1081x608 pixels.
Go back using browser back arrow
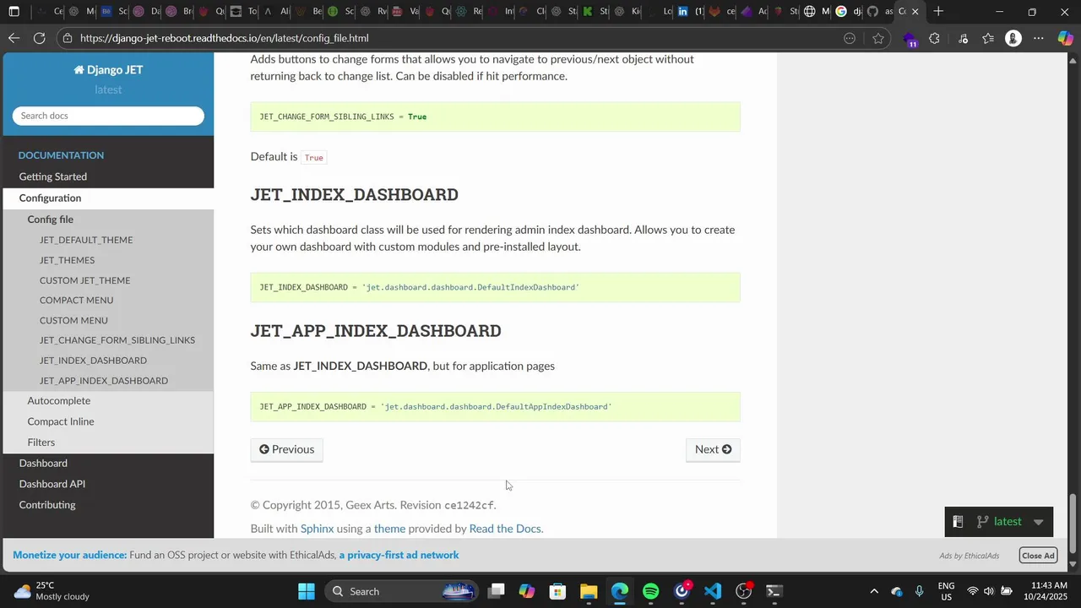(14, 38)
